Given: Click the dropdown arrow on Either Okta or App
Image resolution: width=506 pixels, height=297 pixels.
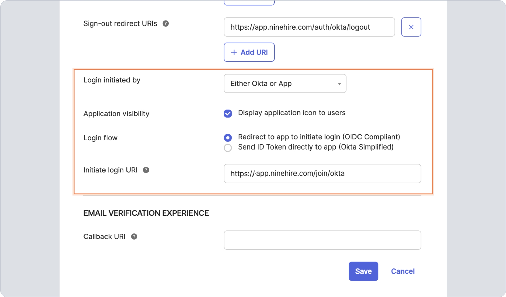Looking at the screenshot, I should 339,84.
